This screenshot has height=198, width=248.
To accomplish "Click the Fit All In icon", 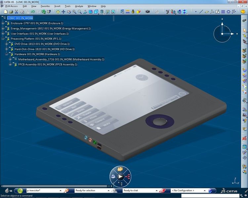I will tap(58, 12).
